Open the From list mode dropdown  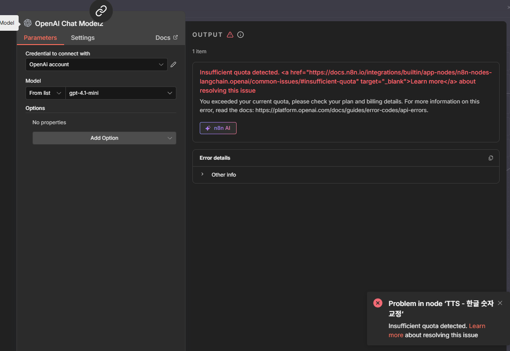tap(45, 93)
